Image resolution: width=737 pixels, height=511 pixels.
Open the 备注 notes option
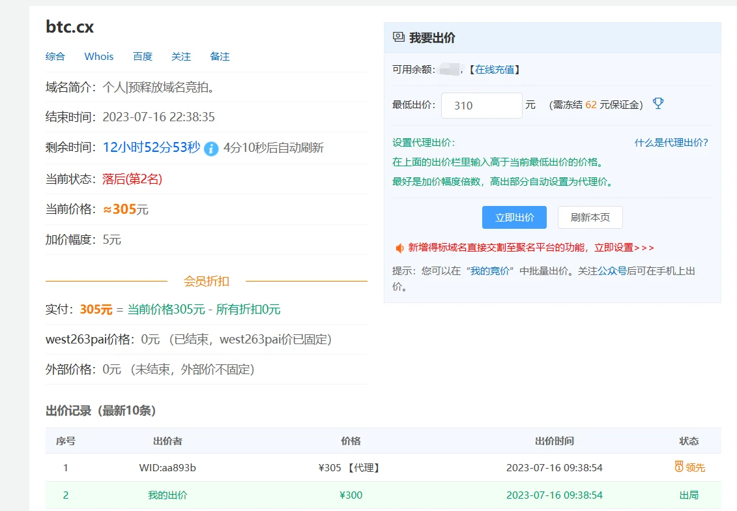click(220, 57)
